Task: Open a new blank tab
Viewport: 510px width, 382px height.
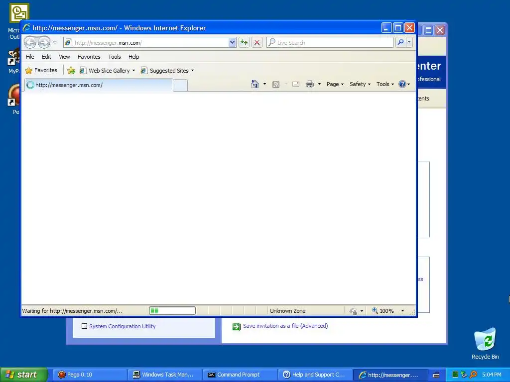Action: click(x=180, y=86)
